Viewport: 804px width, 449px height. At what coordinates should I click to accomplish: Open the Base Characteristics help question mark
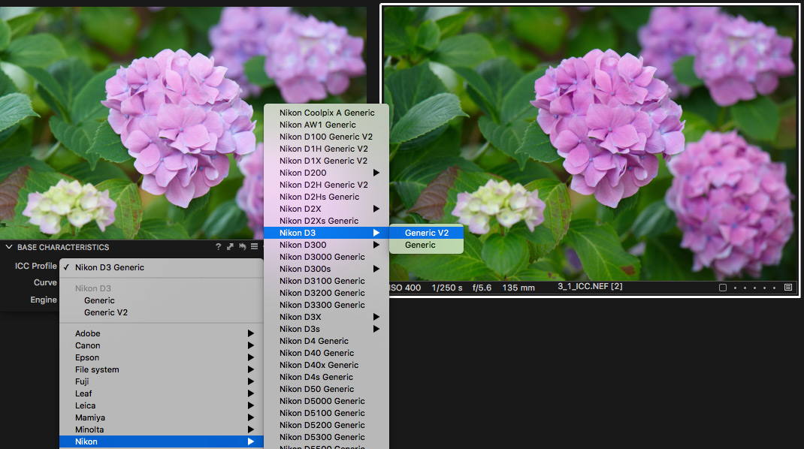219,246
